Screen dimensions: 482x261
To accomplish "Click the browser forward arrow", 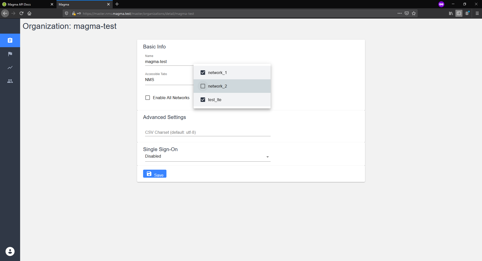I will [x=13, y=13].
